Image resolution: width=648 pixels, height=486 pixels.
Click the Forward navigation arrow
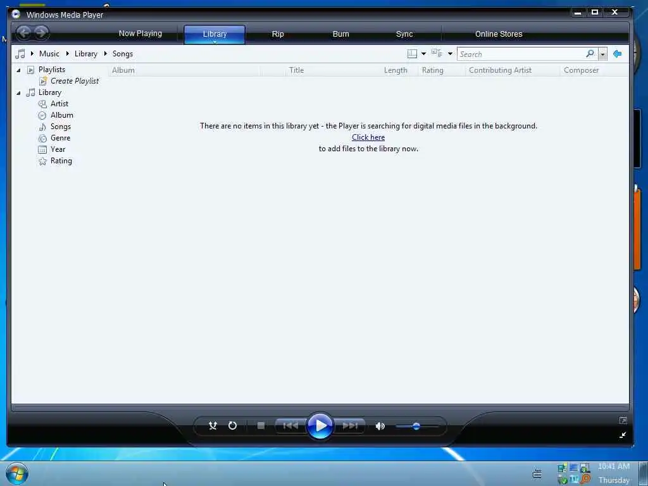pyautogui.click(x=41, y=33)
